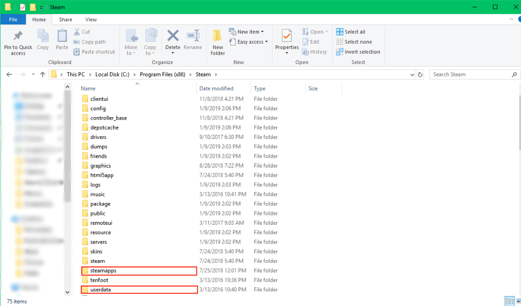This screenshot has width=521, height=306.
Task: Click Invert selection
Action: (x=358, y=52)
